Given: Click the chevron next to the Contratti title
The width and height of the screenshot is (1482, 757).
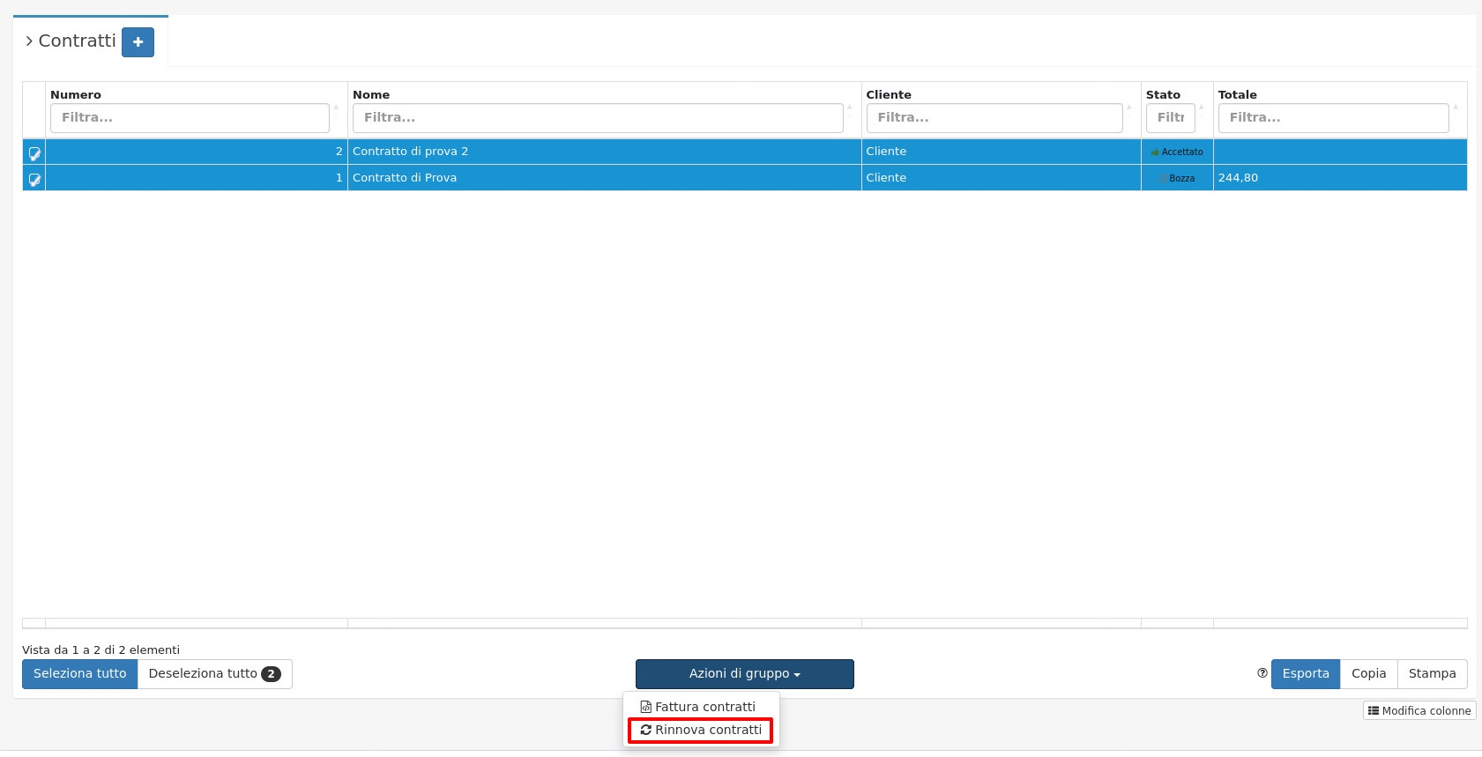Looking at the screenshot, I should (29, 41).
